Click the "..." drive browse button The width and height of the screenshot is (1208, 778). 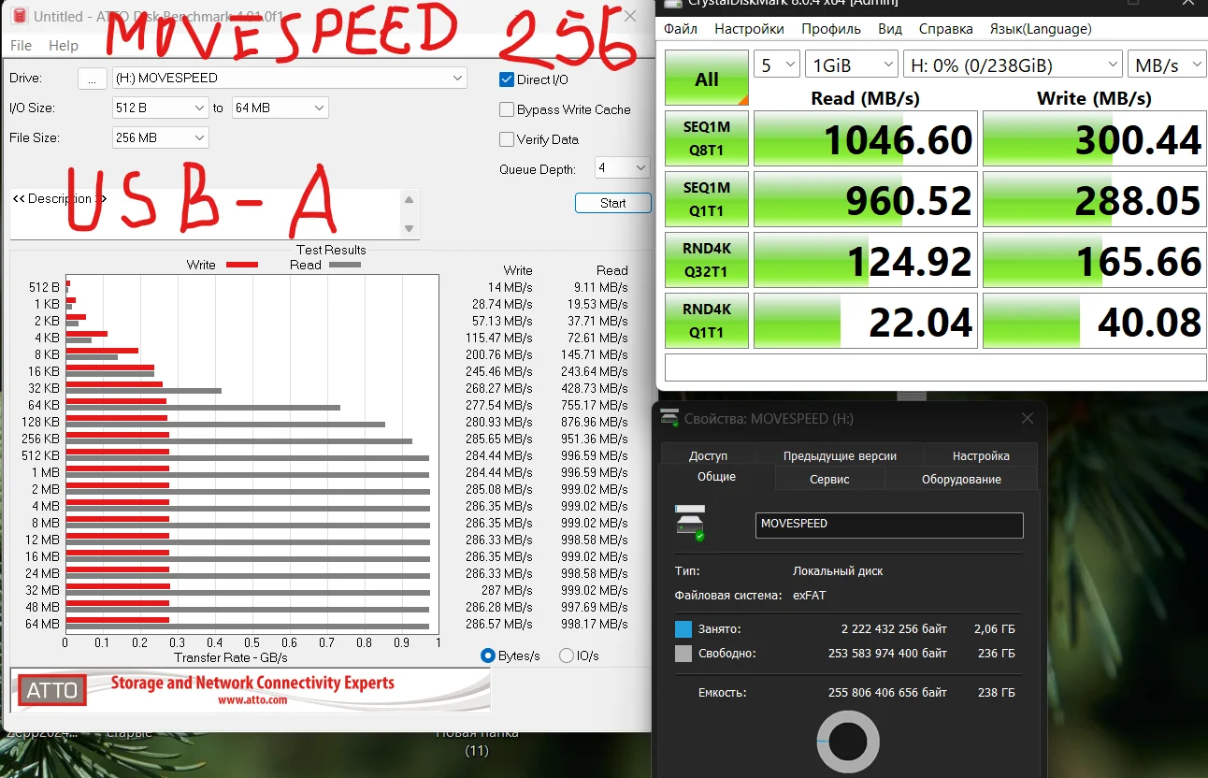(x=92, y=79)
